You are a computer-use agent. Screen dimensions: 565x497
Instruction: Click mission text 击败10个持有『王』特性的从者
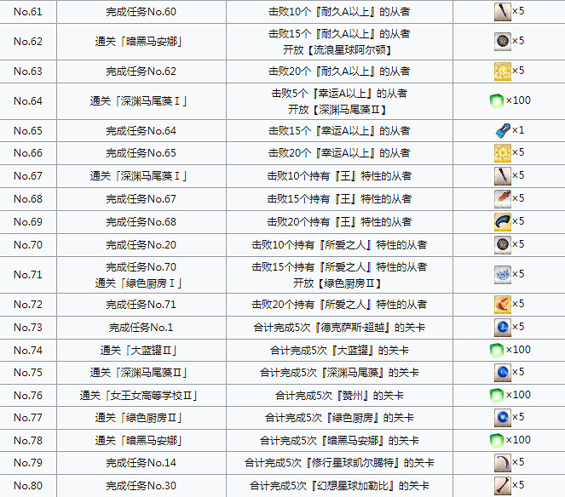(339, 176)
